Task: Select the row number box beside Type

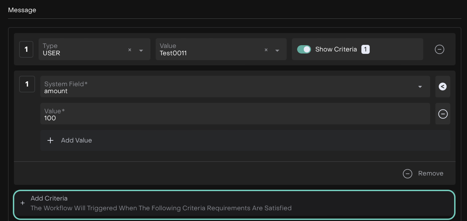Action: [x=26, y=49]
